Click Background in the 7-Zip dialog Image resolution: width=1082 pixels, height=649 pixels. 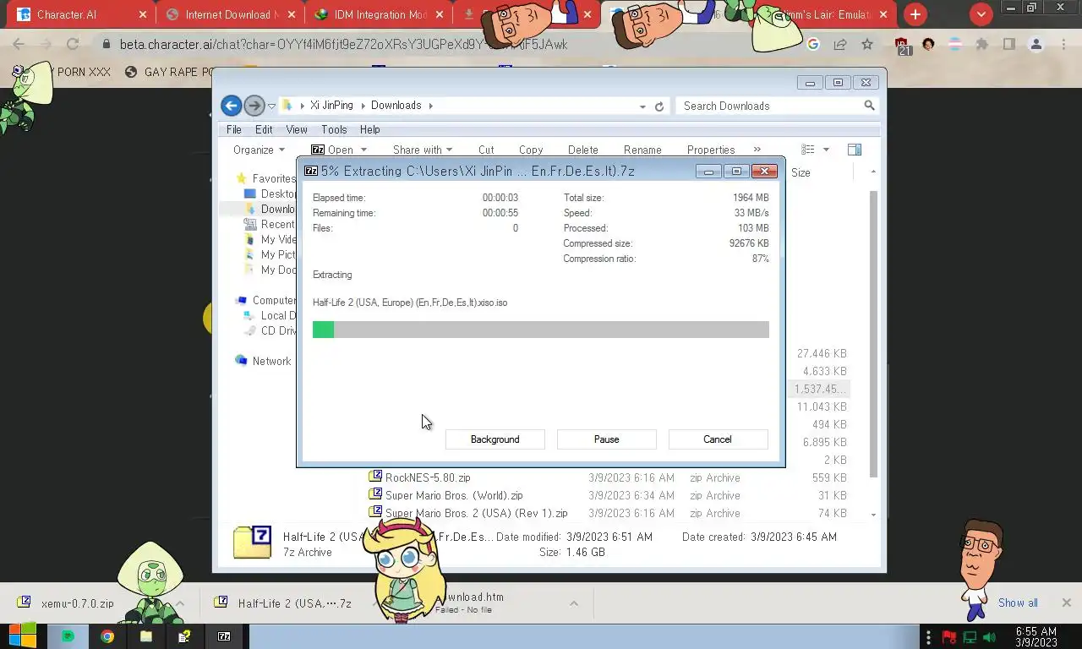point(495,439)
